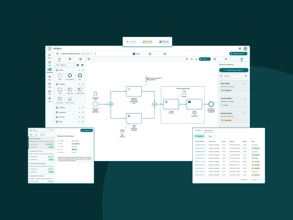293x220 pixels.
Task: Open the Data section in the sidebar
Action: click(49, 77)
